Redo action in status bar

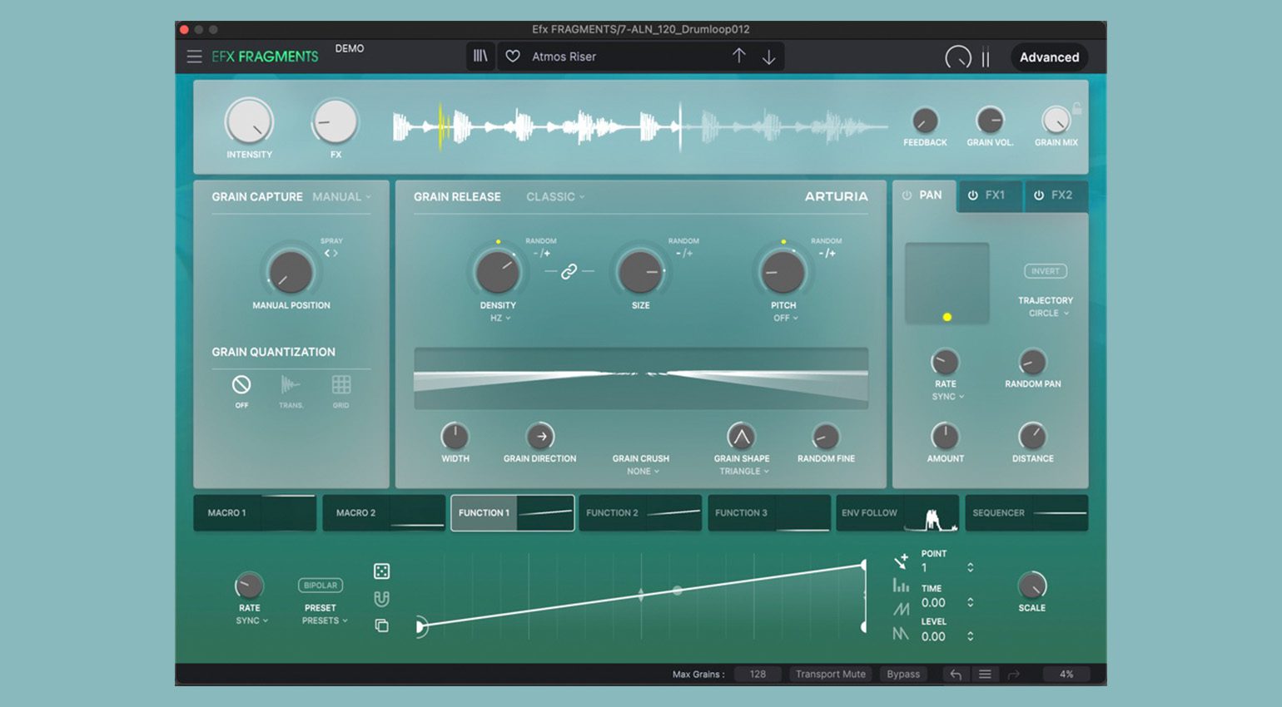1013,675
